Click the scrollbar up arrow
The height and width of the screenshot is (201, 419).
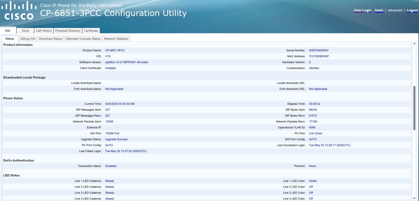(414, 43)
